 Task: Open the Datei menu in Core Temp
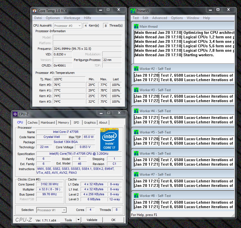[x=38, y=18]
